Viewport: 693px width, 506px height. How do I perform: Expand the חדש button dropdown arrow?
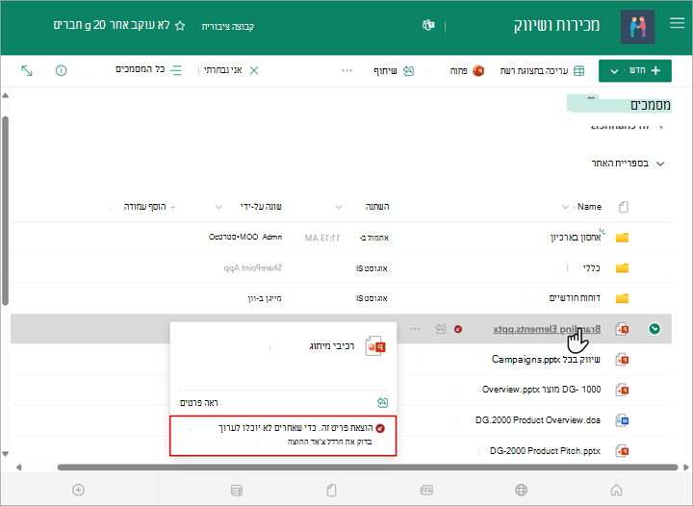614,71
